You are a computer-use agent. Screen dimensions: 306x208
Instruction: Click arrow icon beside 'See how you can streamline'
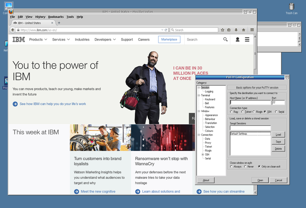199,192
